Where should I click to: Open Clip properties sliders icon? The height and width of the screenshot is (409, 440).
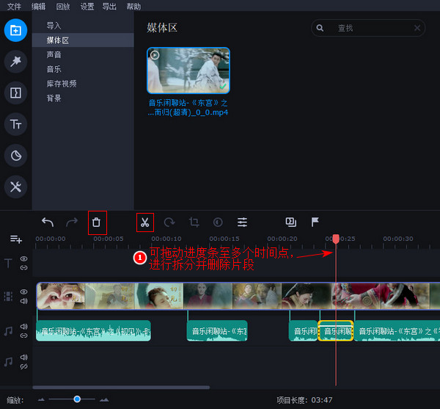(242, 222)
